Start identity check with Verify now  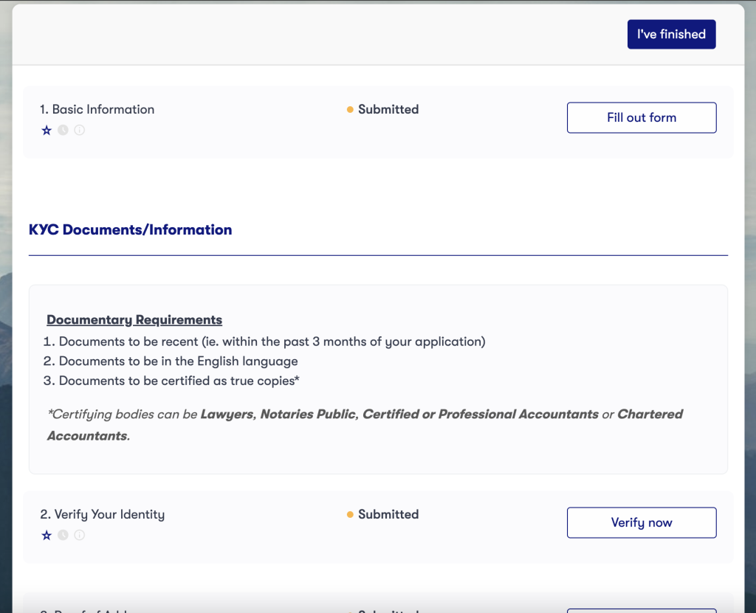coord(641,523)
